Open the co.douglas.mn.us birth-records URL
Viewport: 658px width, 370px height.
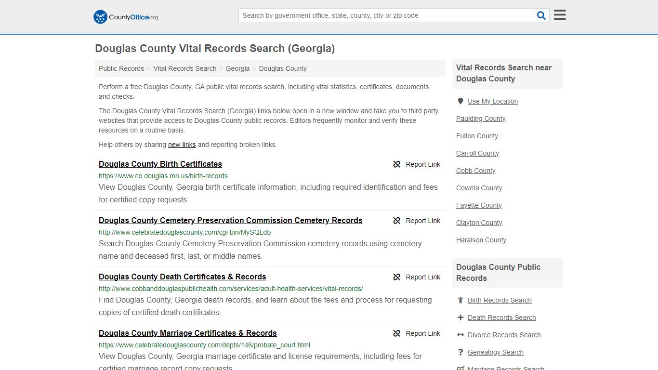tap(163, 176)
